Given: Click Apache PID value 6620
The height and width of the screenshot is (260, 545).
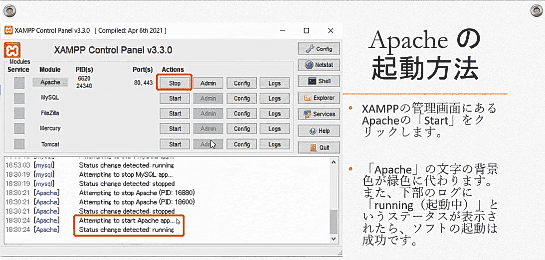Looking at the screenshot, I should pyautogui.click(x=84, y=78).
